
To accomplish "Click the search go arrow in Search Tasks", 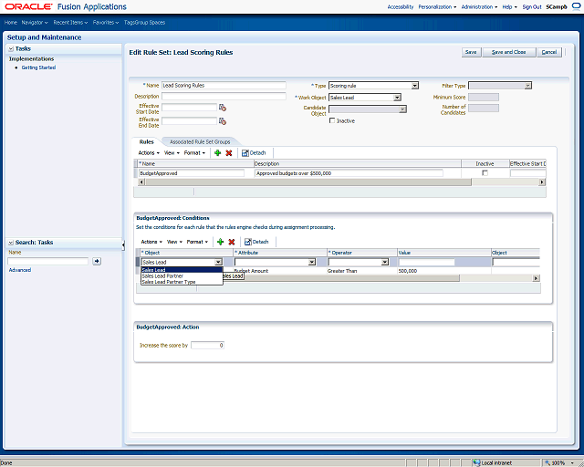I will click(x=97, y=261).
